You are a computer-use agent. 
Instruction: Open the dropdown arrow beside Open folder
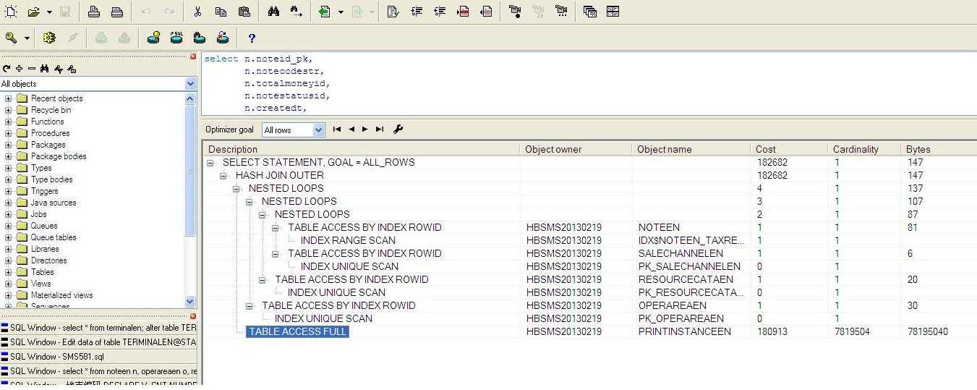[49, 12]
